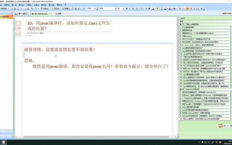Click the search all notebooks field
This screenshot has width=232, height=145.
point(227,13)
